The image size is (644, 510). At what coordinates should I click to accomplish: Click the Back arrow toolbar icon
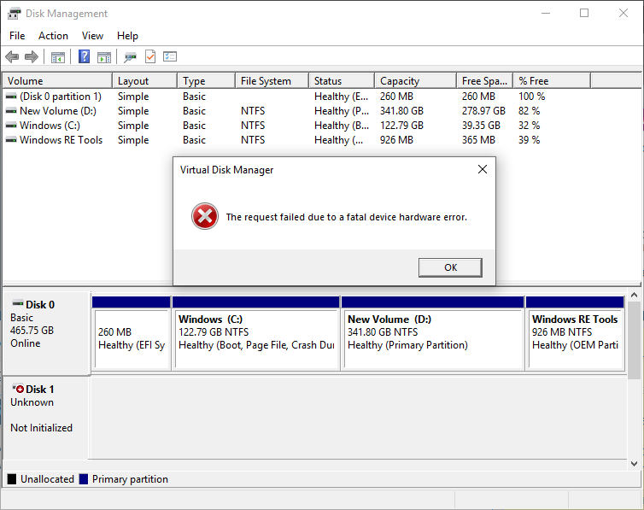12,56
